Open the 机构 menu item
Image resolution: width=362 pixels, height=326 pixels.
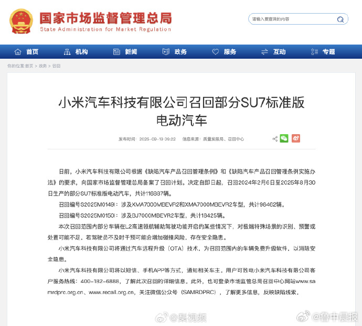81,52
